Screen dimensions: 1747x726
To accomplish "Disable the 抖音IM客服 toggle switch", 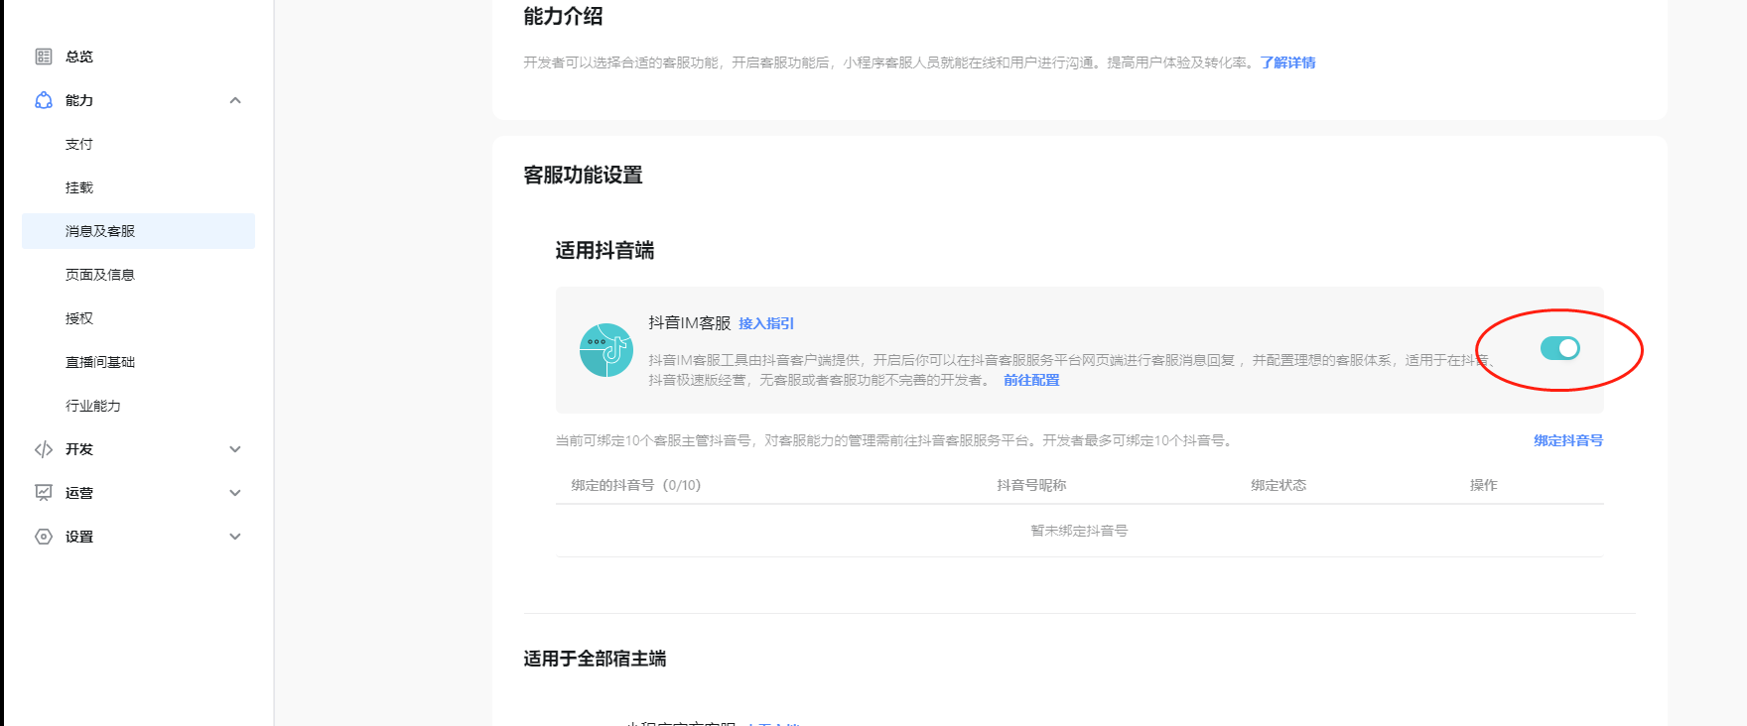I will click(x=1559, y=348).
